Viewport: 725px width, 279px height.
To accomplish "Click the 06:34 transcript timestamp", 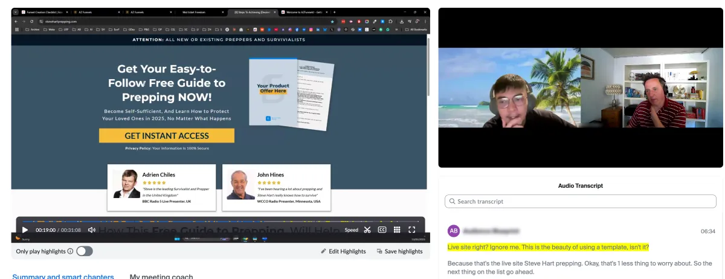I will click(708, 231).
